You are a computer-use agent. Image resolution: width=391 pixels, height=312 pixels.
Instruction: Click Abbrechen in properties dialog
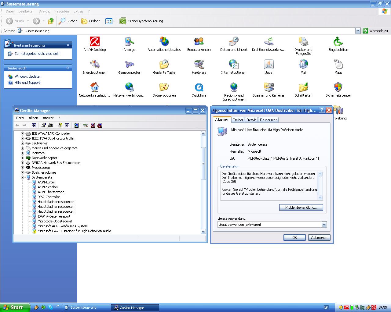[319, 238]
